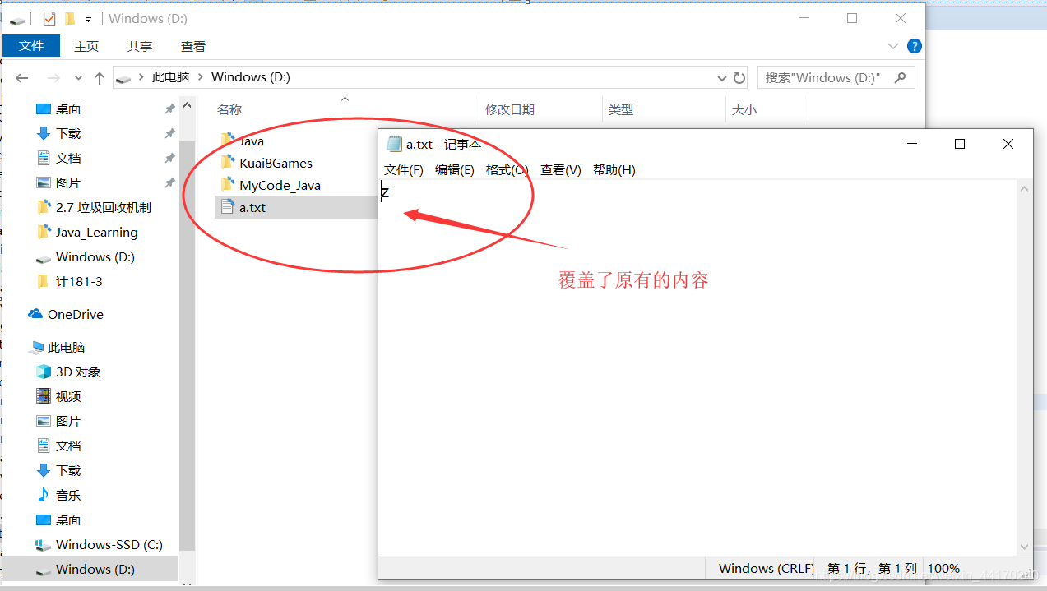Click Windows (CRLF) in Notepad status bar

tap(766, 568)
